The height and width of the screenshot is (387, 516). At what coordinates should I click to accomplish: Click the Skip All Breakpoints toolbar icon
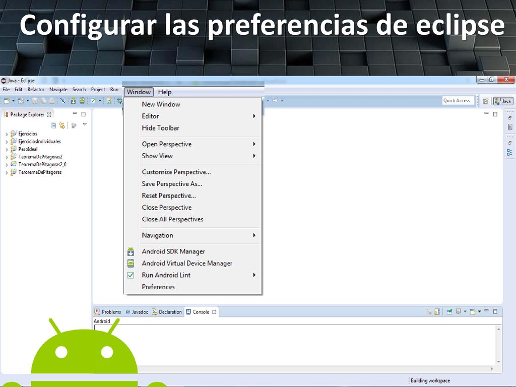pyautogui.click(x=62, y=101)
